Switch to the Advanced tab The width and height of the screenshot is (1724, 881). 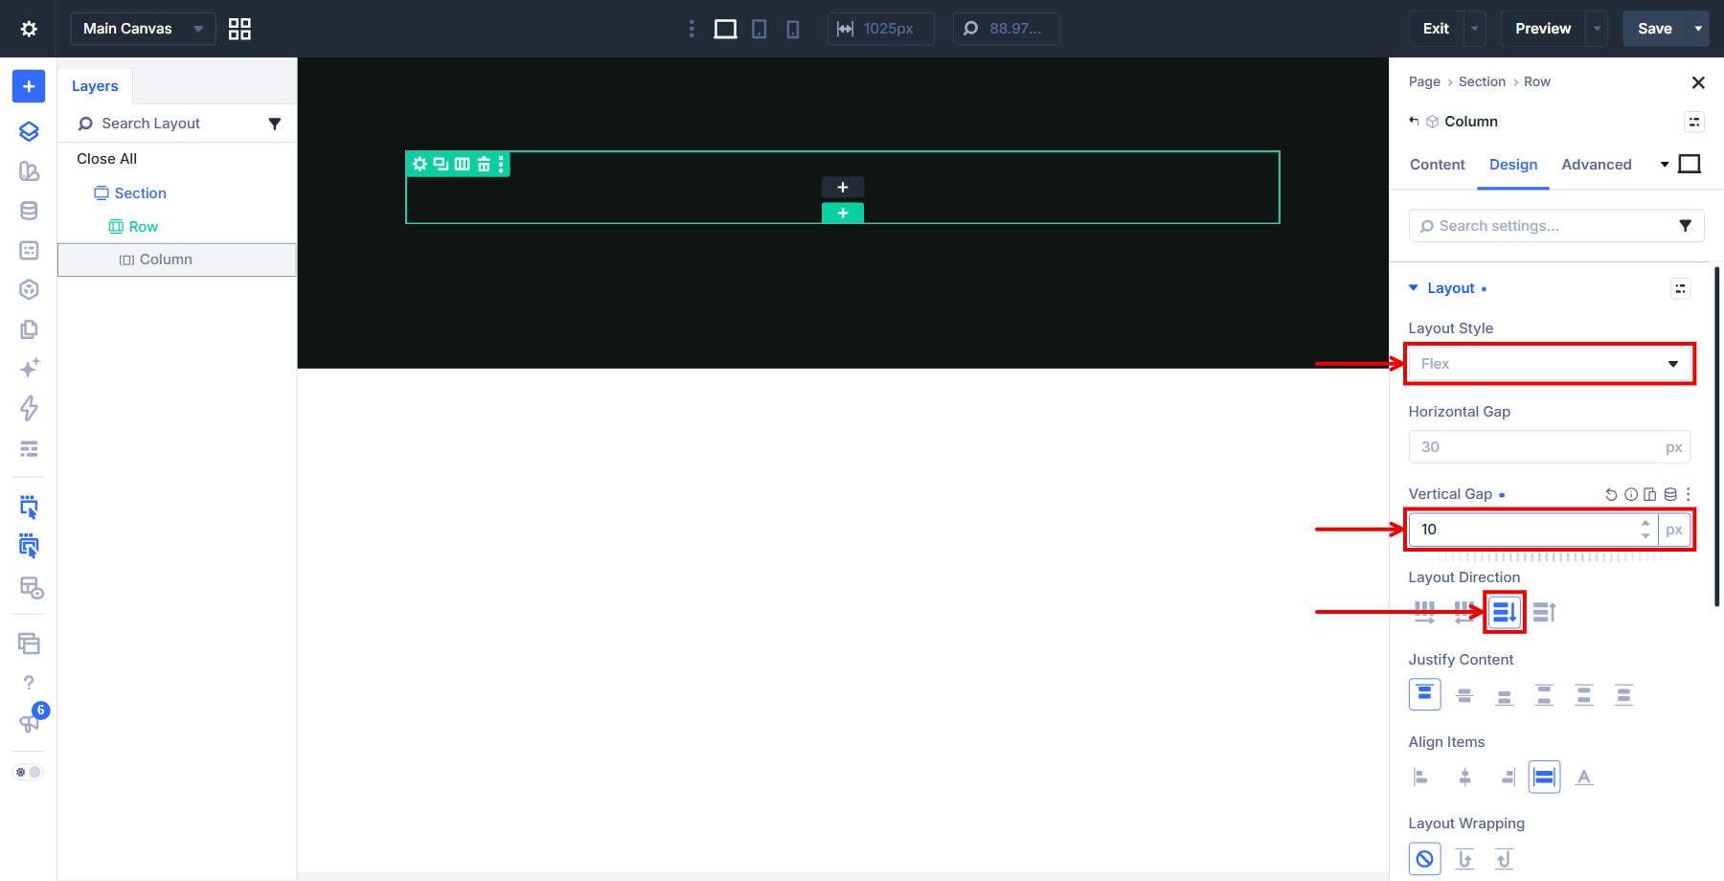click(1596, 165)
